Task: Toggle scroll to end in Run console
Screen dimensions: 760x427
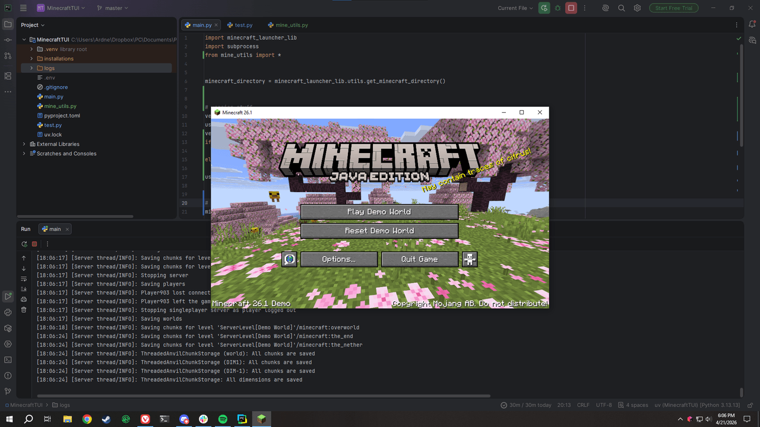Action: pos(24,289)
